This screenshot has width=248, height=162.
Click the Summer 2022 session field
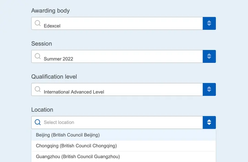(x=117, y=56)
